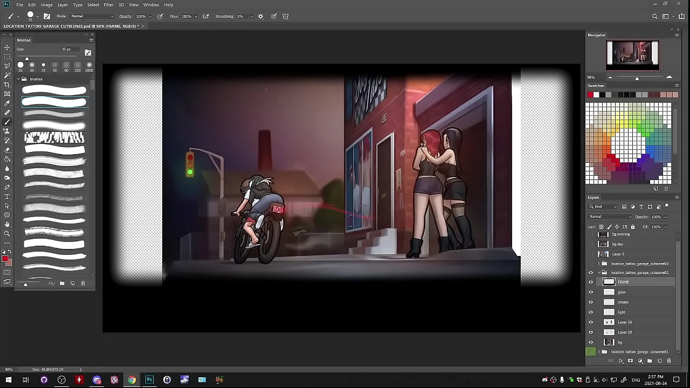Choose the Hand tool
The image size is (690, 388).
[7, 224]
